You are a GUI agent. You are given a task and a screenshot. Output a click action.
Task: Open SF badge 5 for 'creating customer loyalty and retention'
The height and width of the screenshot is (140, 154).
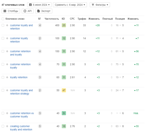click(40, 126)
